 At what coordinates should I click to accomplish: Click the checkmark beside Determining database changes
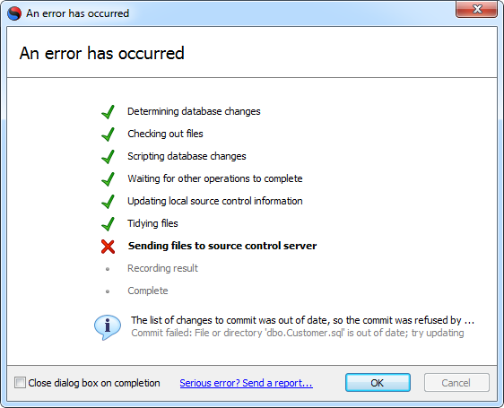(x=108, y=112)
